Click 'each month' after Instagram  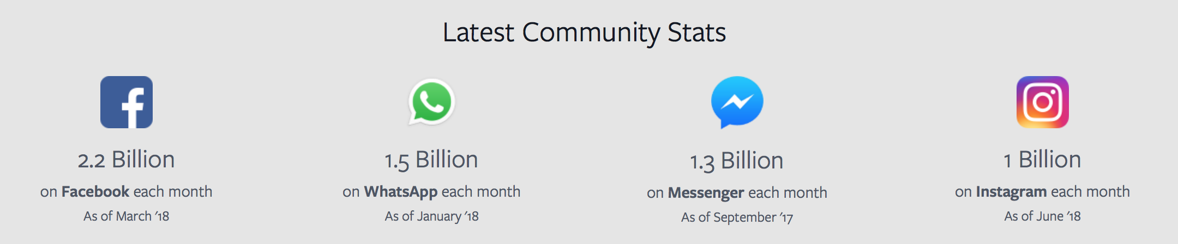tap(1091, 191)
